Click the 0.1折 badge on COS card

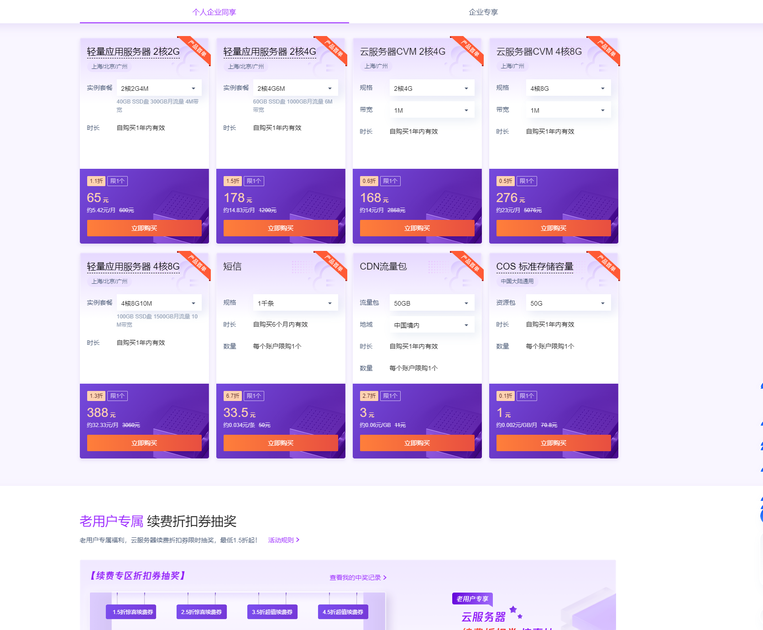(x=505, y=396)
